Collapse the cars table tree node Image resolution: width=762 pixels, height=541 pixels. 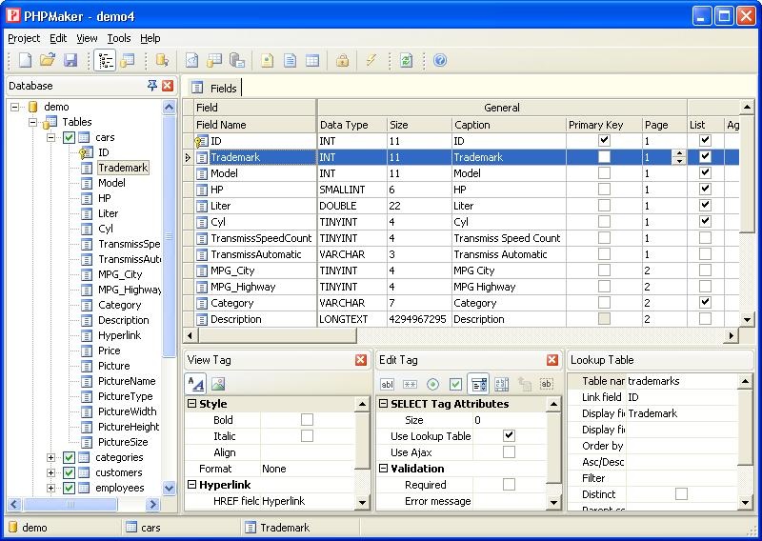tap(51, 137)
